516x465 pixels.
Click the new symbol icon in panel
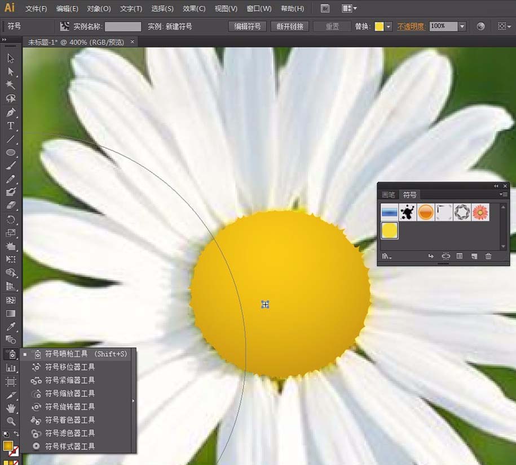pos(474,256)
